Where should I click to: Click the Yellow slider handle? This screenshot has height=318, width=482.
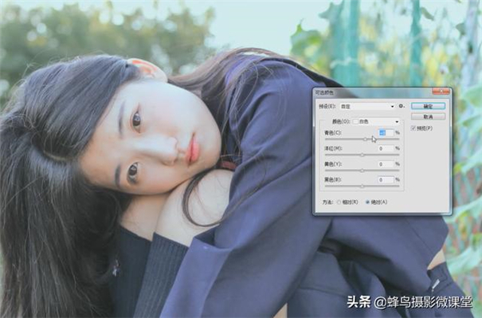coord(362,171)
